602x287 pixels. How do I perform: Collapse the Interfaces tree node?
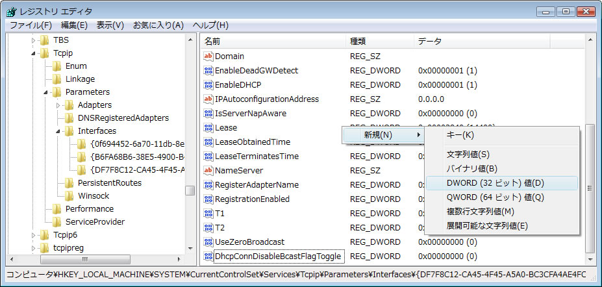pos(58,131)
